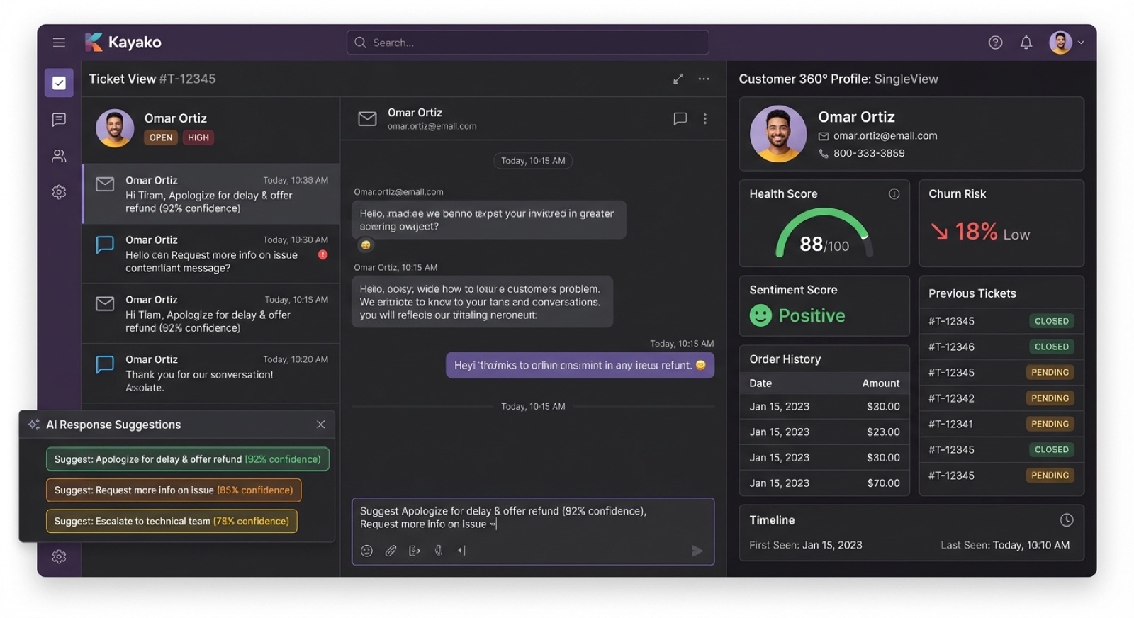1134x618 pixels.
Task: Click Health Score info icon
Action: pyautogui.click(x=894, y=193)
